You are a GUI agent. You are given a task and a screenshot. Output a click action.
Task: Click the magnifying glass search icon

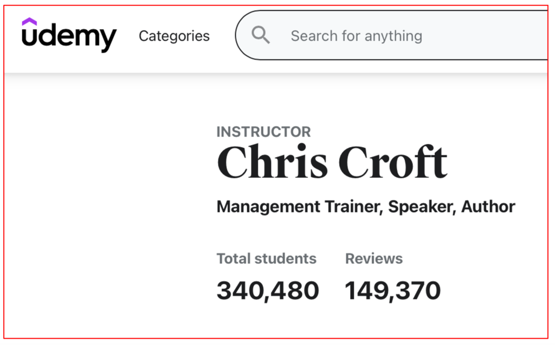(x=261, y=36)
